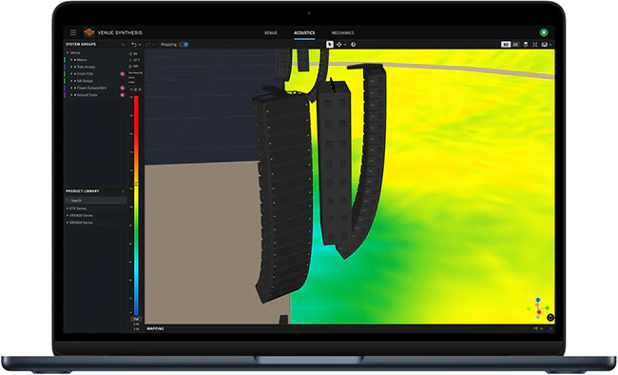Switch to the 3D view mode

pos(506,45)
